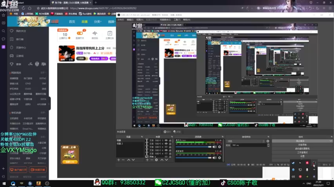Move the OBS scene down in list

tap(133, 160)
